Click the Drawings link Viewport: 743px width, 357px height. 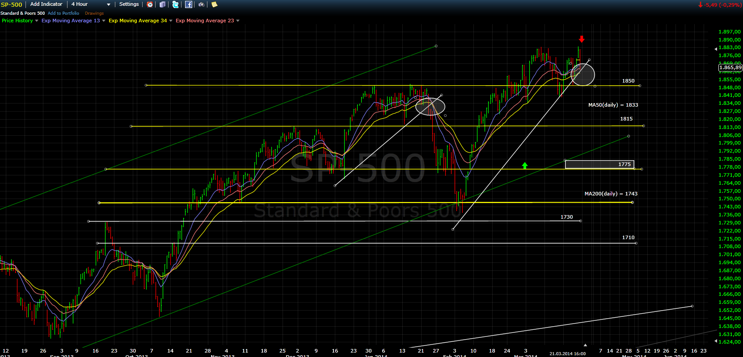click(x=94, y=13)
